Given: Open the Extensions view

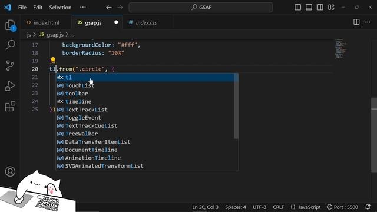Looking at the screenshot, I should pyautogui.click(x=10, y=106).
